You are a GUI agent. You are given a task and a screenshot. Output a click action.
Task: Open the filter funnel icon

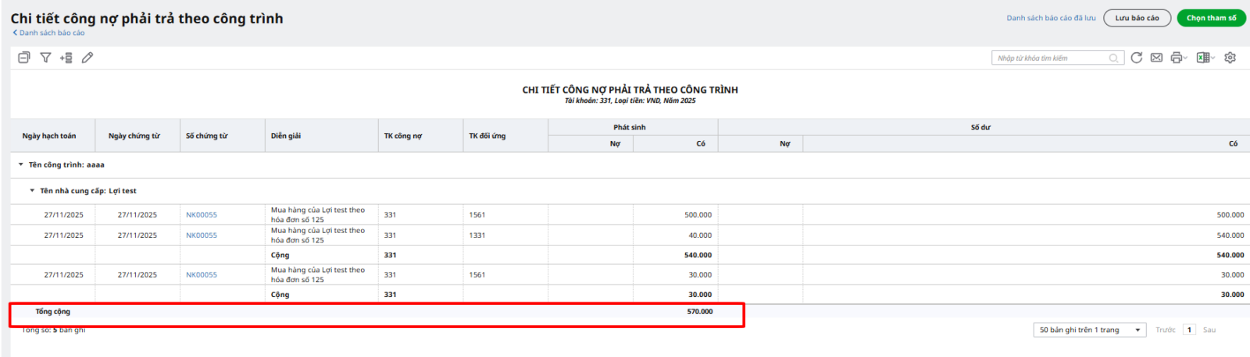pos(45,58)
